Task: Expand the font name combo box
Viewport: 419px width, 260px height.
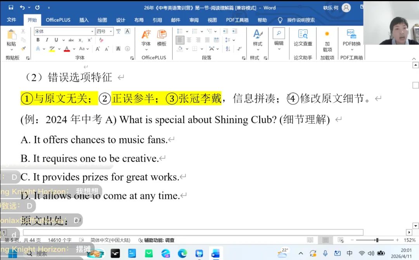Action: pos(92,31)
